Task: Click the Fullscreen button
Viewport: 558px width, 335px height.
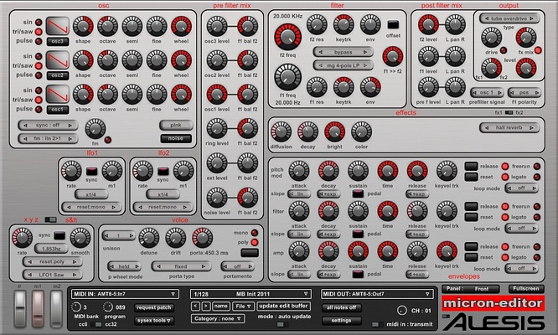Action: coord(526,289)
